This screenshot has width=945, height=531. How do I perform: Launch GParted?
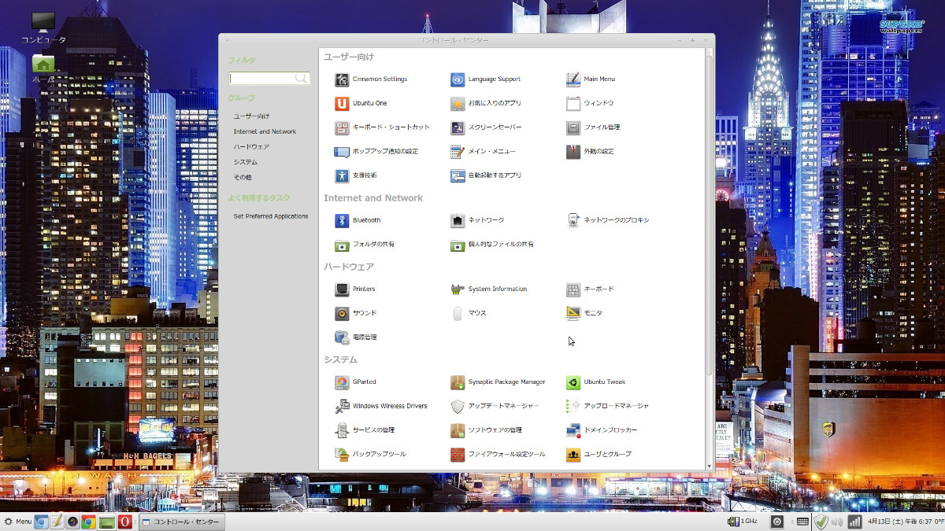coord(355,382)
